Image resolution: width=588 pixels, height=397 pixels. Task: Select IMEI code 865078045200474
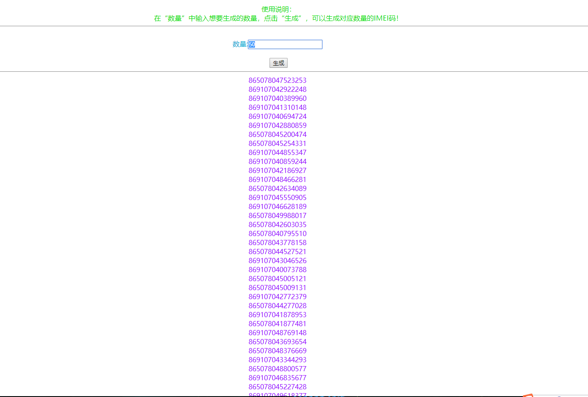coord(277,134)
